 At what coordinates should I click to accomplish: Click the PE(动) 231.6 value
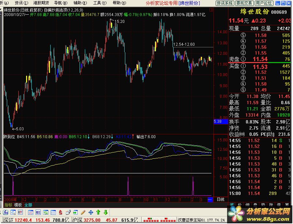(x=284, y=134)
